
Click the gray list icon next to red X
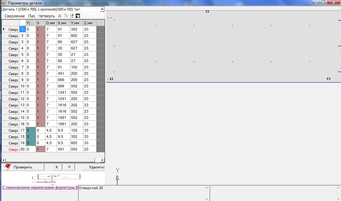pyautogui.click(x=66, y=16)
